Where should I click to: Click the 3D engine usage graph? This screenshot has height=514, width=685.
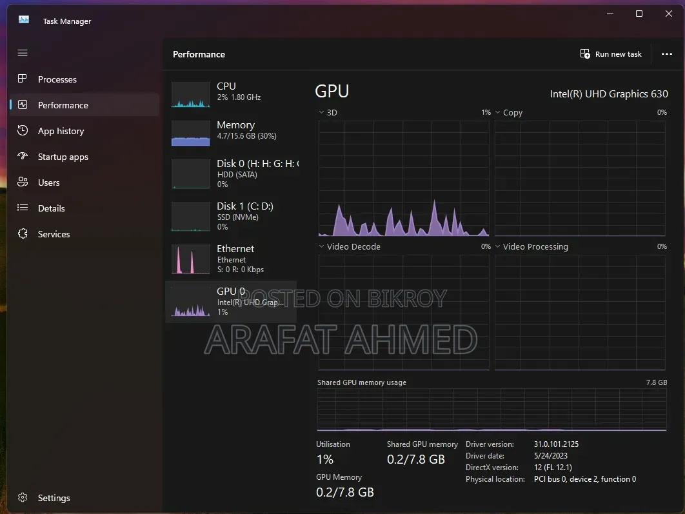coord(404,178)
